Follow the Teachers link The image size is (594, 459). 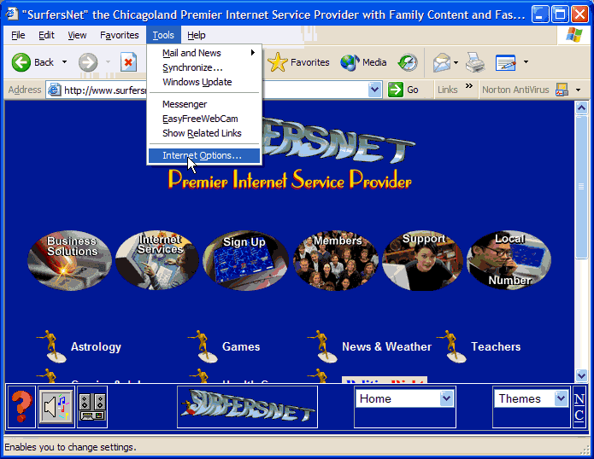496,346
